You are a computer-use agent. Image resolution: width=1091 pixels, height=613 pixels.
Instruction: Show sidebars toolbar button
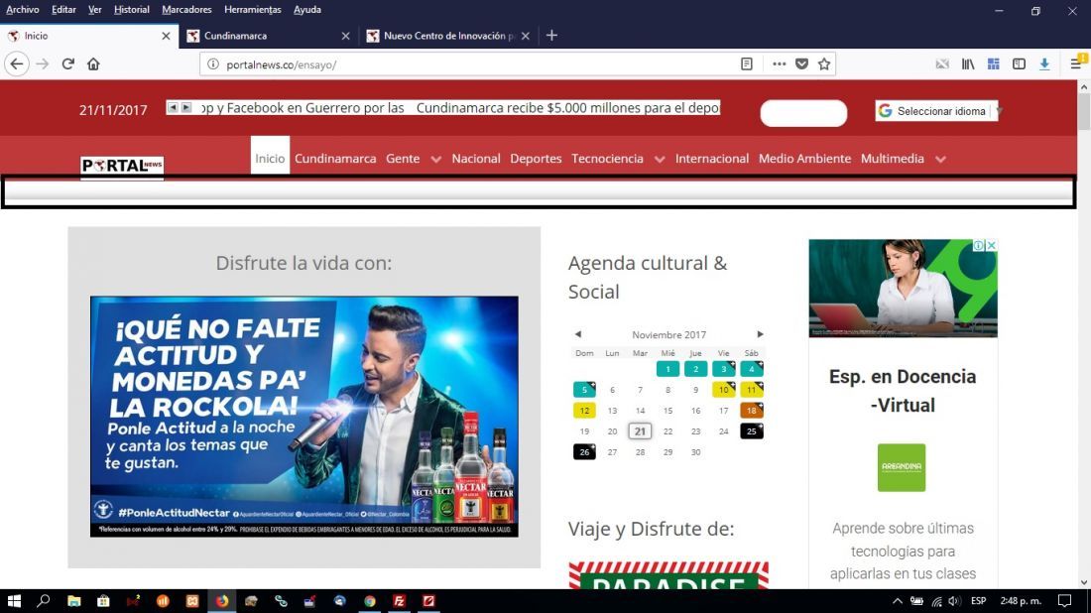(1019, 64)
